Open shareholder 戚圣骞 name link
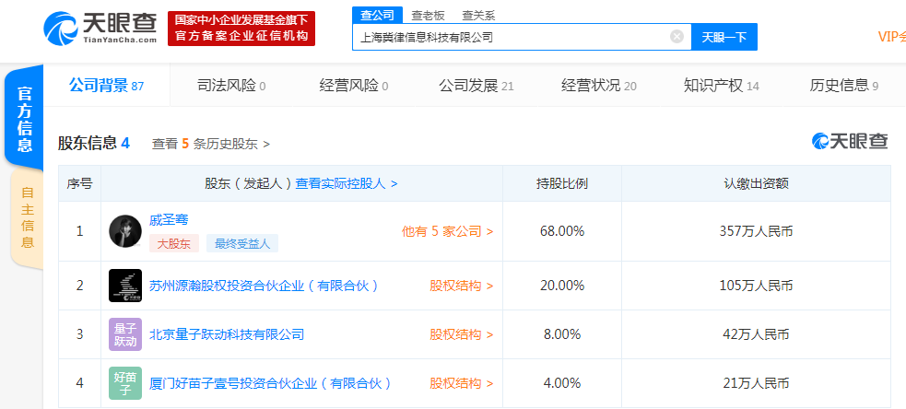This screenshot has height=409, width=906. pyautogui.click(x=169, y=219)
